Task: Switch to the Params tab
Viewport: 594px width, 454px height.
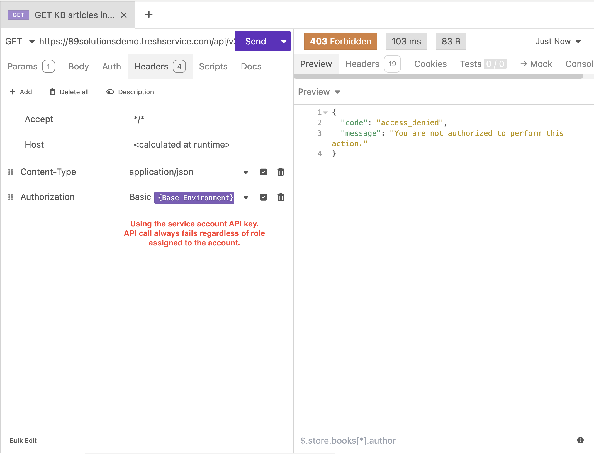Action: (x=31, y=66)
